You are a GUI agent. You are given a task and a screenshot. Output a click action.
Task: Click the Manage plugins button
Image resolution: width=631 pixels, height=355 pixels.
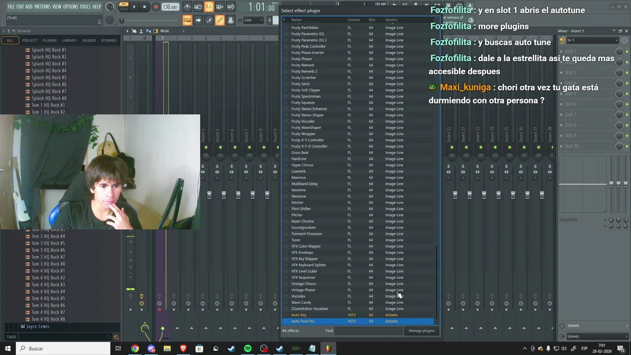coord(421,331)
